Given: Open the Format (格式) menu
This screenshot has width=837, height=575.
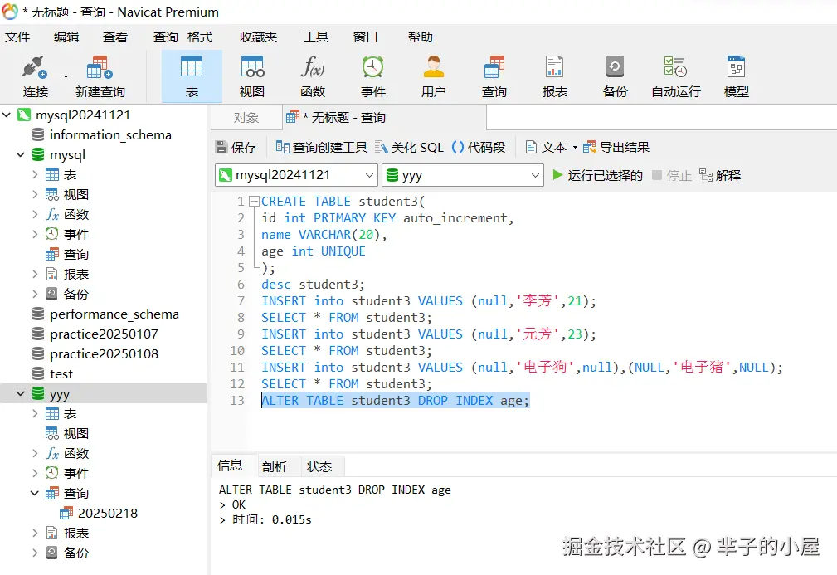Looking at the screenshot, I should click(x=200, y=37).
